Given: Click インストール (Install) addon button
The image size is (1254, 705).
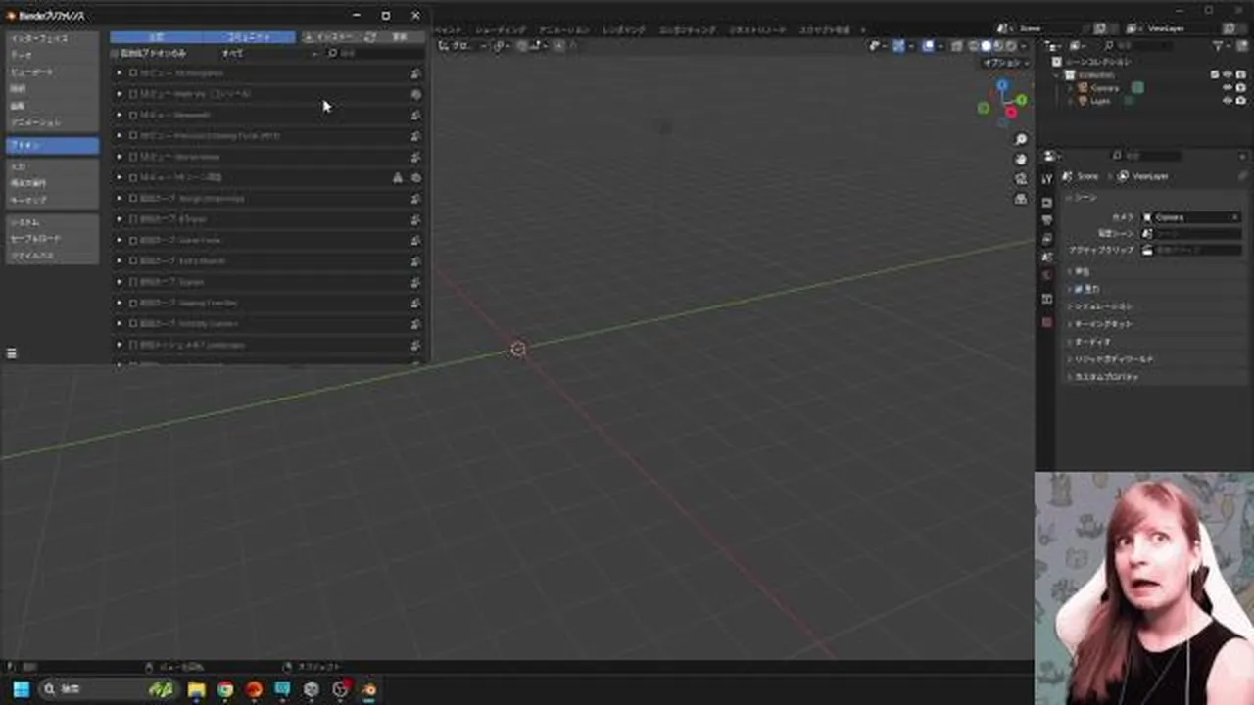Looking at the screenshot, I should 333,37.
